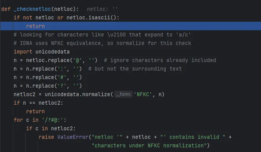
Task: Click the import unicodedata line
Action: (42, 52)
